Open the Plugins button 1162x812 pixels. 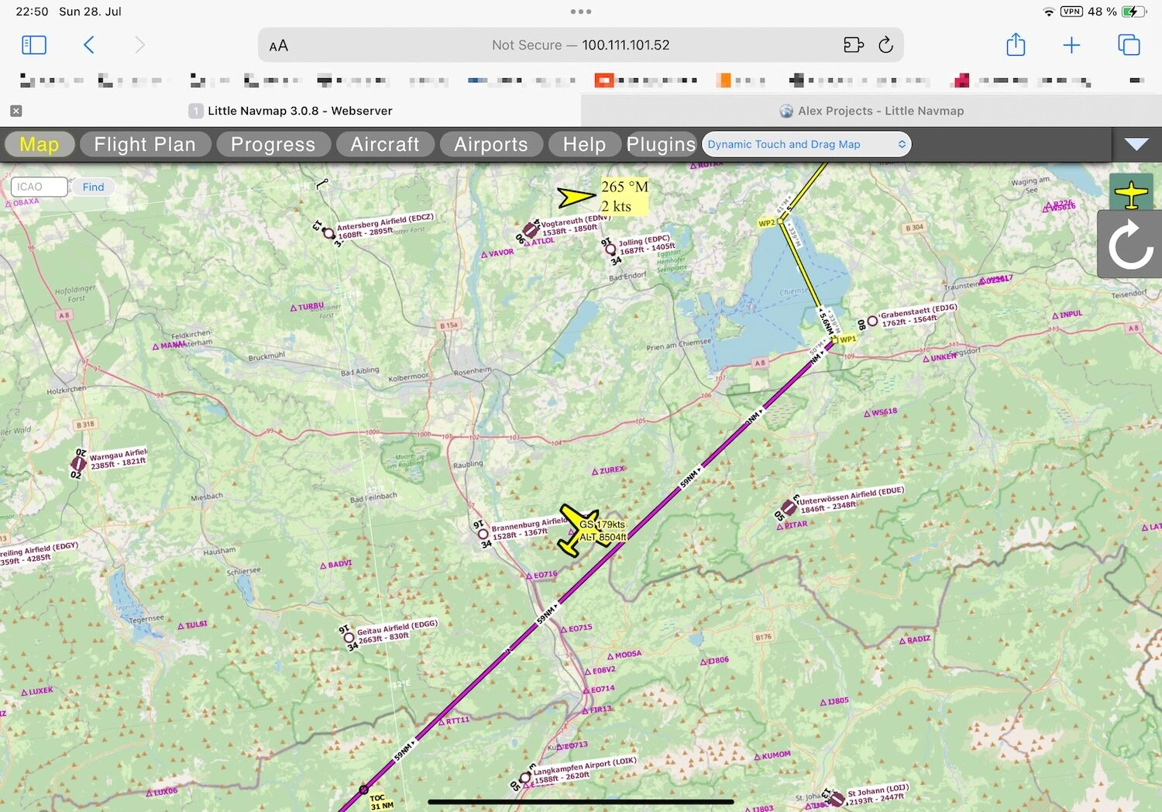661,144
